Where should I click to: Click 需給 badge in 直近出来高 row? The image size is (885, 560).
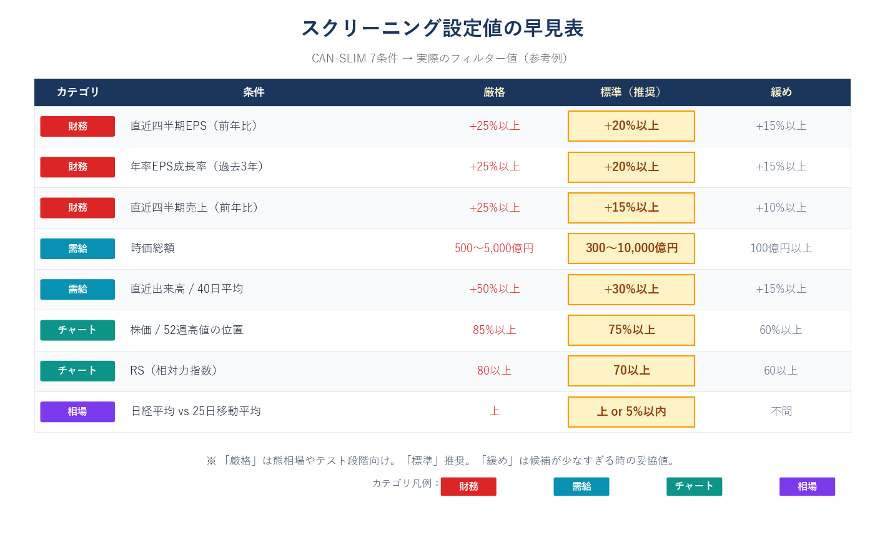pyautogui.click(x=77, y=289)
